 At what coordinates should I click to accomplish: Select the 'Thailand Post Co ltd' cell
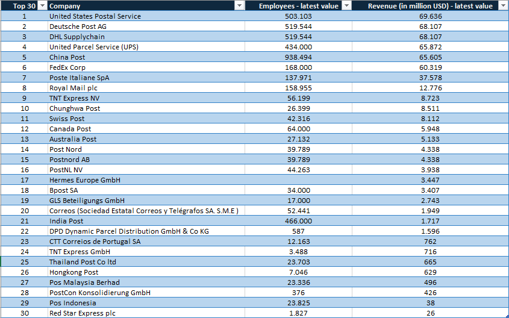[x=146, y=261]
